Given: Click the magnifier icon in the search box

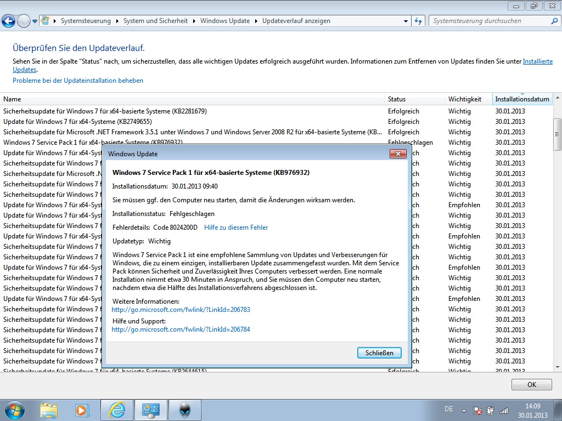Looking at the screenshot, I should pyautogui.click(x=554, y=21).
